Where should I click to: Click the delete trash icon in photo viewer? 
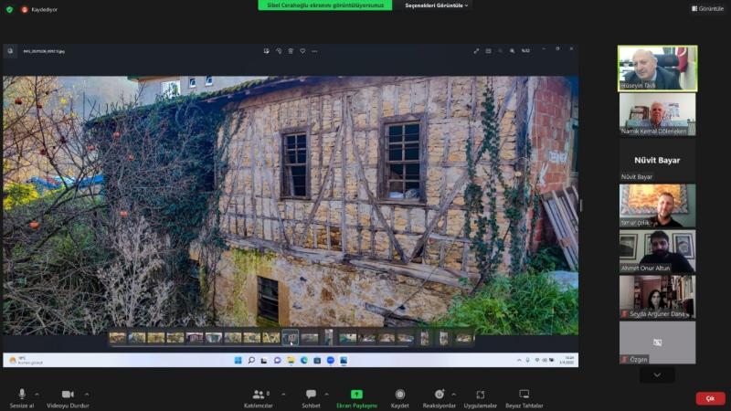coord(291,51)
